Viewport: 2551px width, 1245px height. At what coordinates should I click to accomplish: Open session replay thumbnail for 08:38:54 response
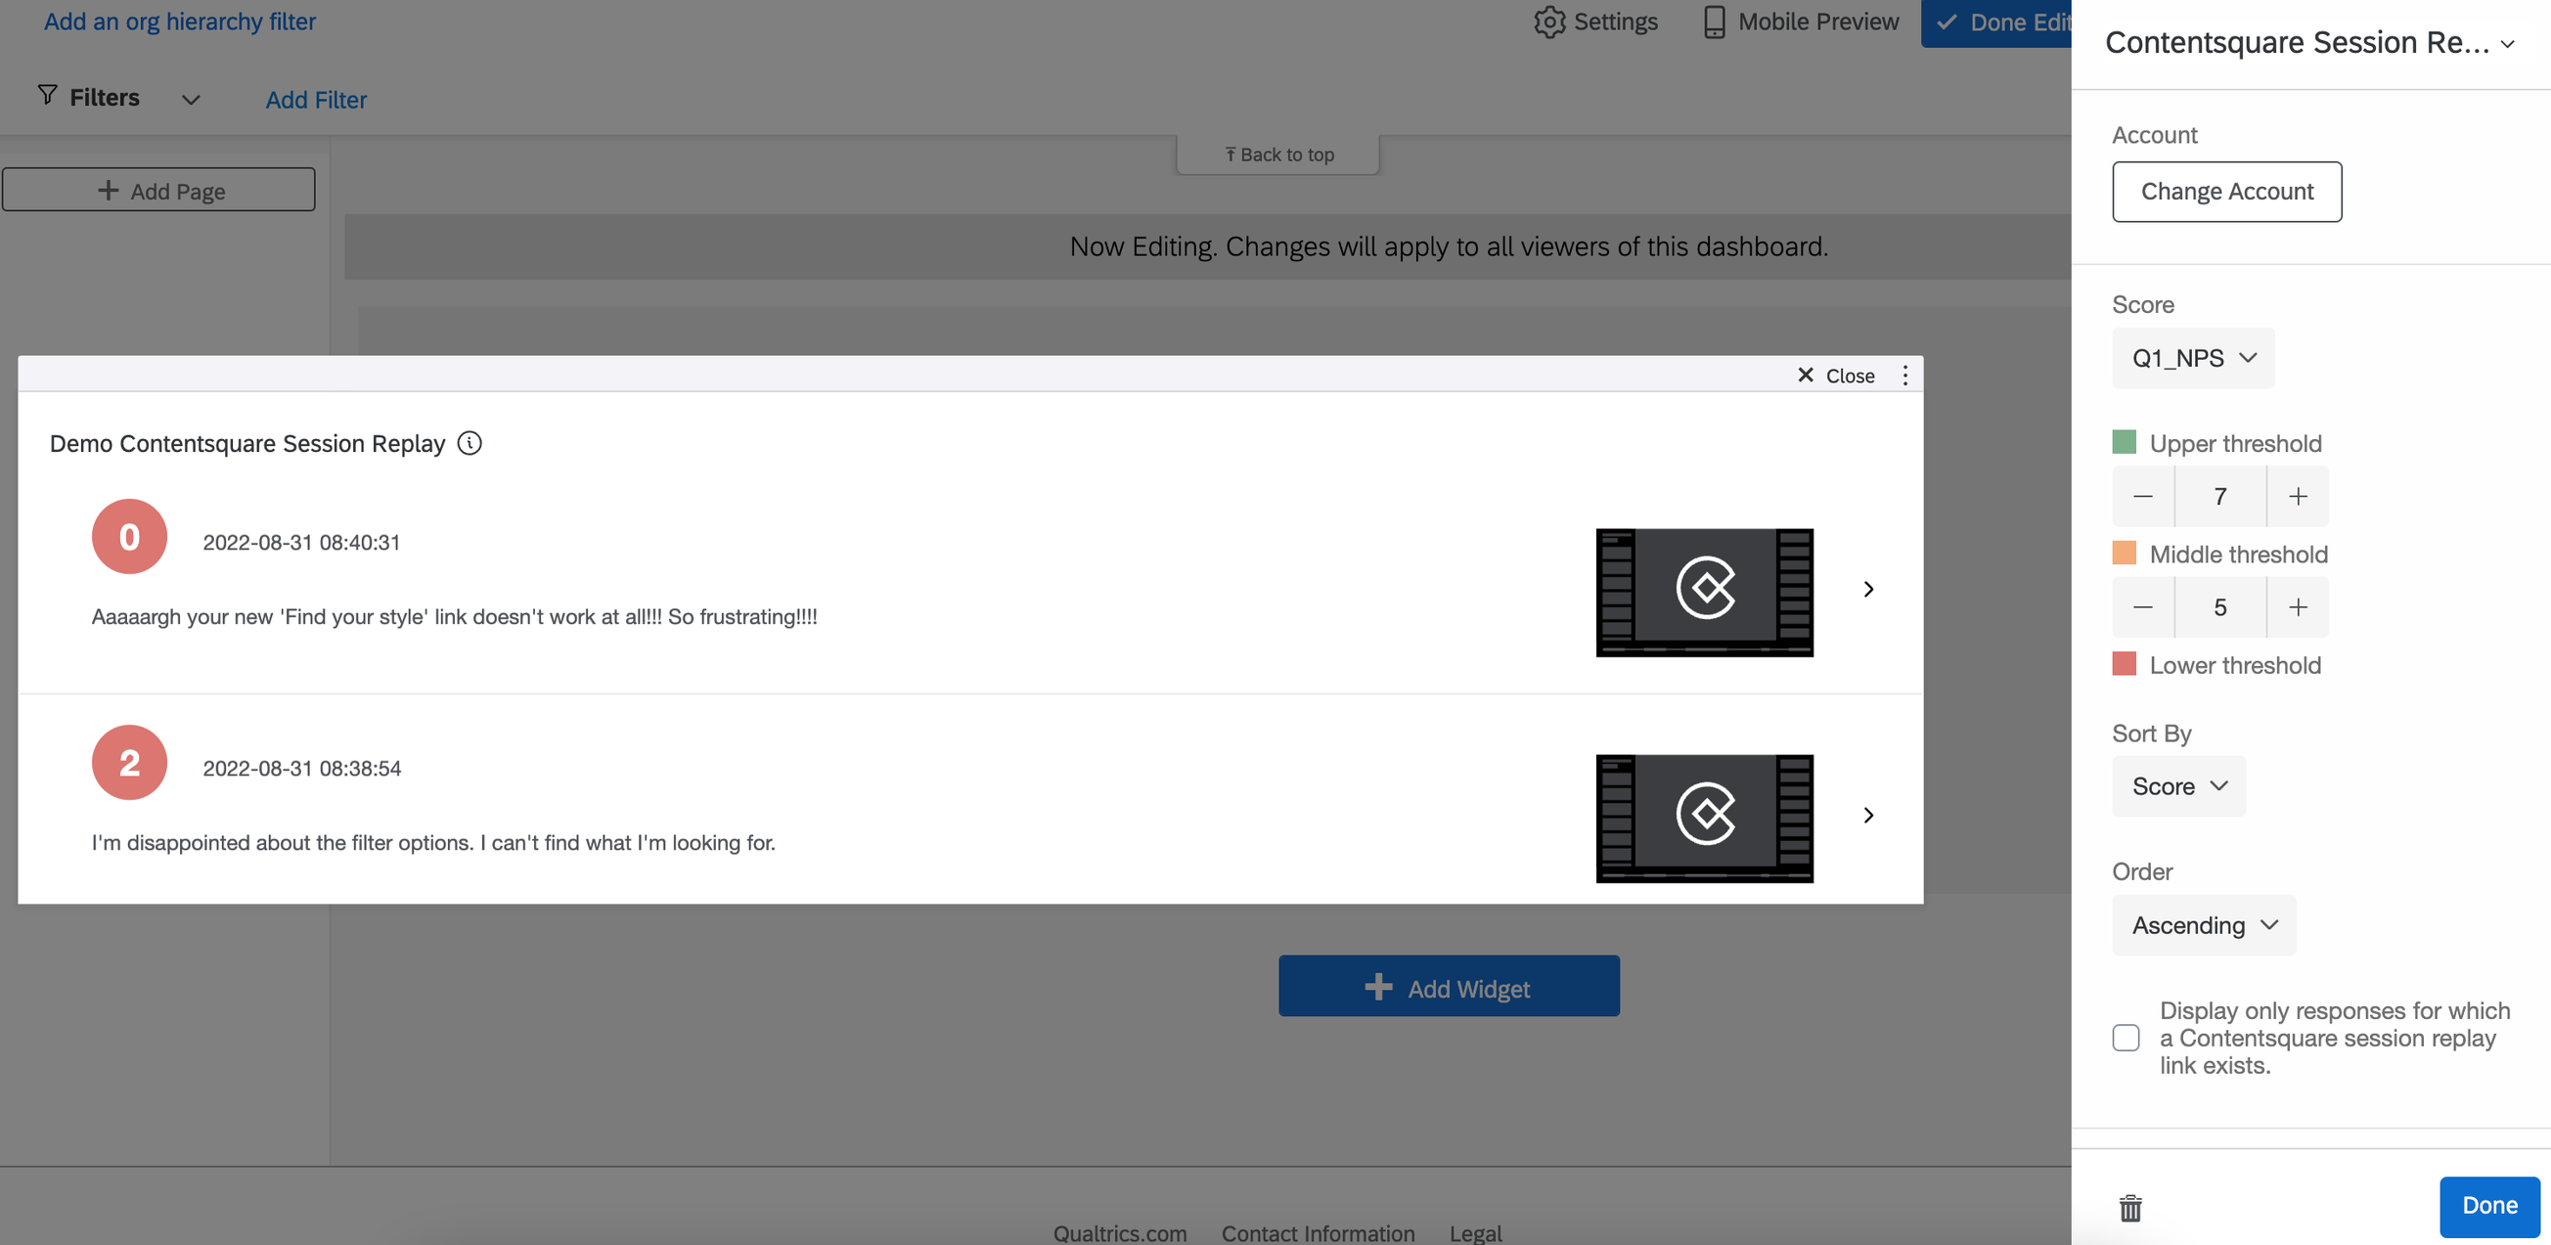coord(1704,819)
